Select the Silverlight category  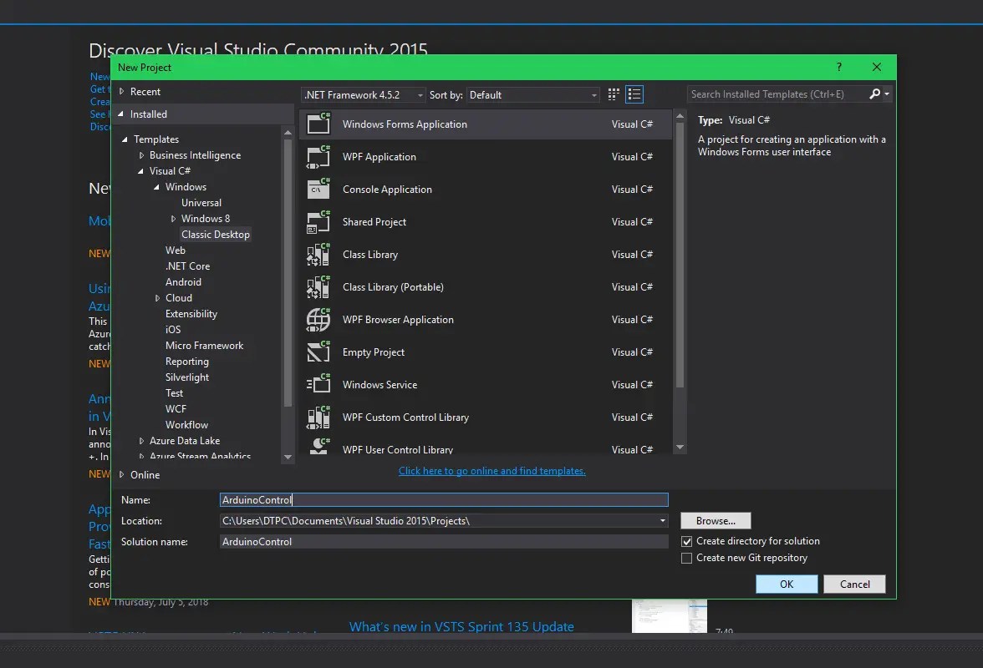tap(187, 377)
